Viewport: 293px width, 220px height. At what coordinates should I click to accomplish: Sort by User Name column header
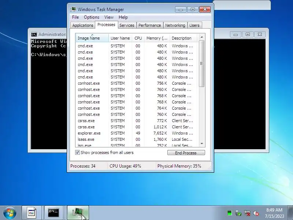coord(120,38)
